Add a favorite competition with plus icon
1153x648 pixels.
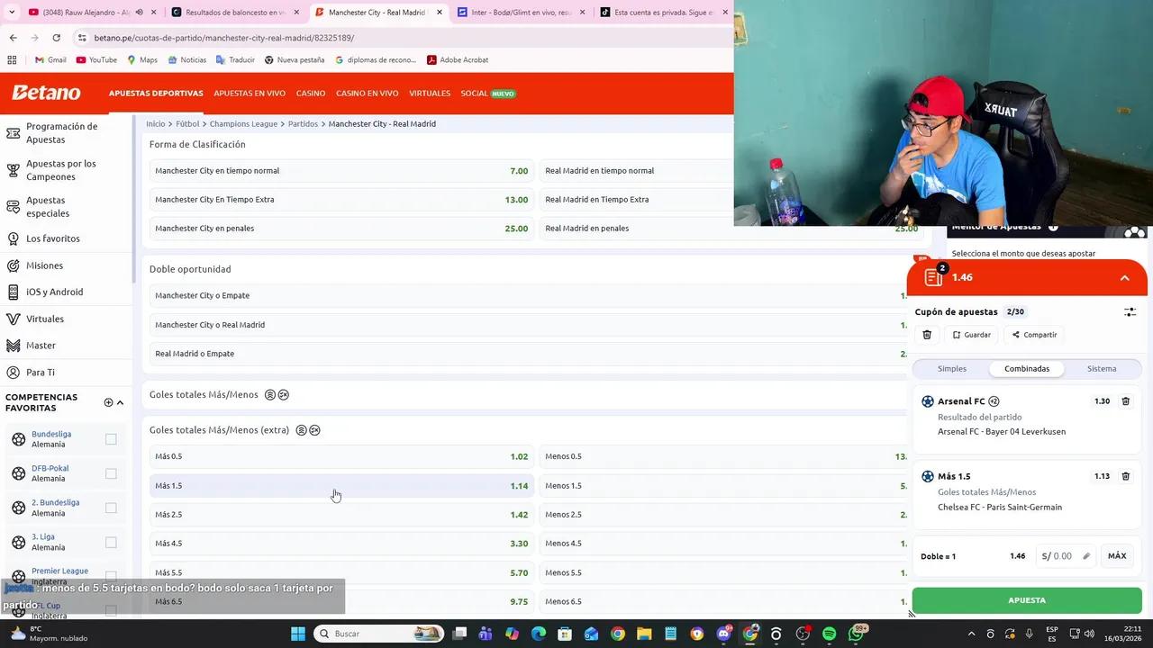coord(108,402)
